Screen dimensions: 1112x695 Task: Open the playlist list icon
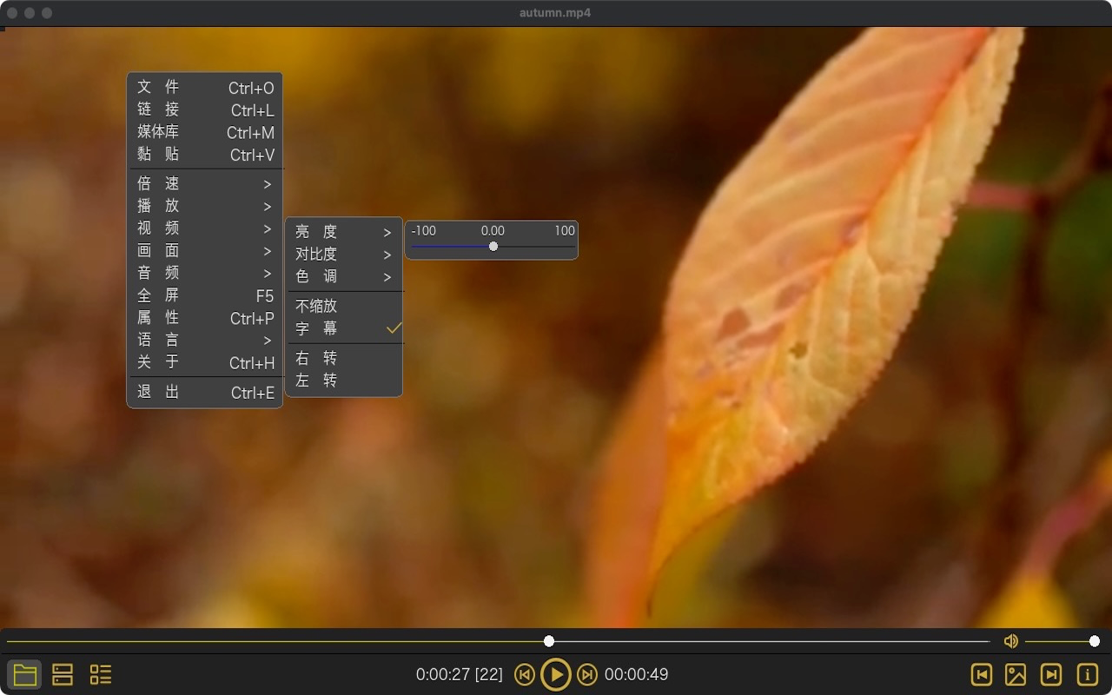point(101,674)
